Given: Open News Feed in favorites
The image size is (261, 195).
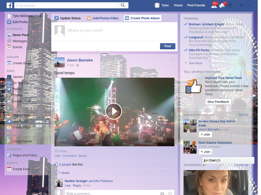Looking at the screenshot, I should [21, 35].
